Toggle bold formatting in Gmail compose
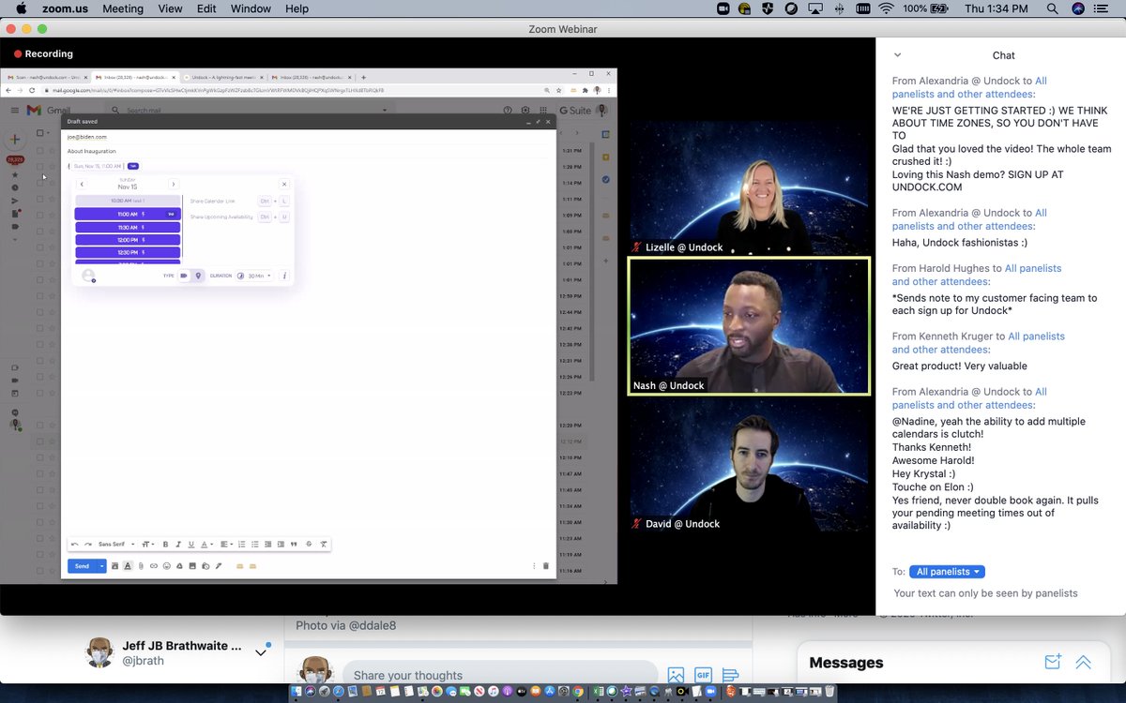 pyautogui.click(x=165, y=545)
